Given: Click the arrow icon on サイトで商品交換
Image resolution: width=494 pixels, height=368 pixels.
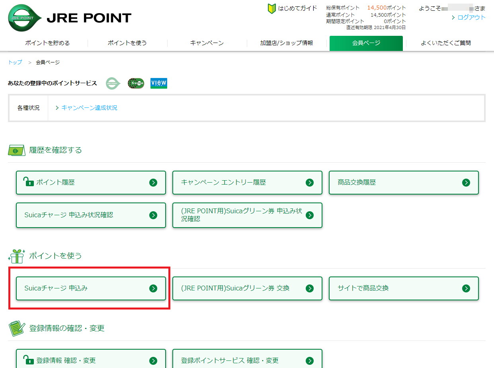Looking at the screenshot, I should coord(466,288).
